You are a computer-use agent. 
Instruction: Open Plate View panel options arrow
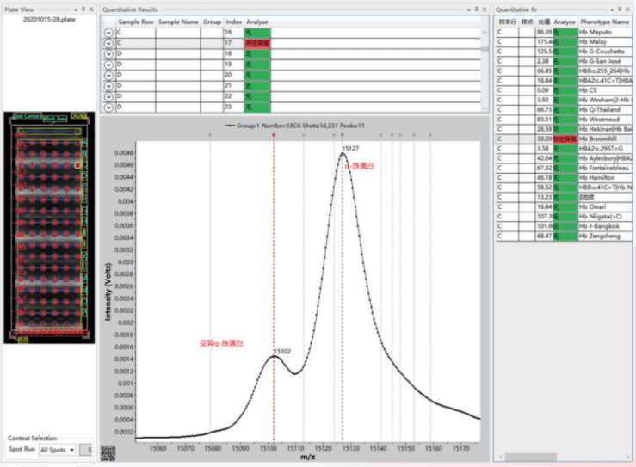point(74,9)
